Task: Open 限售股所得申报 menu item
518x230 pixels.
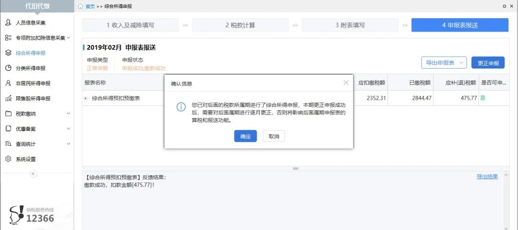Action: pos(33,99)
